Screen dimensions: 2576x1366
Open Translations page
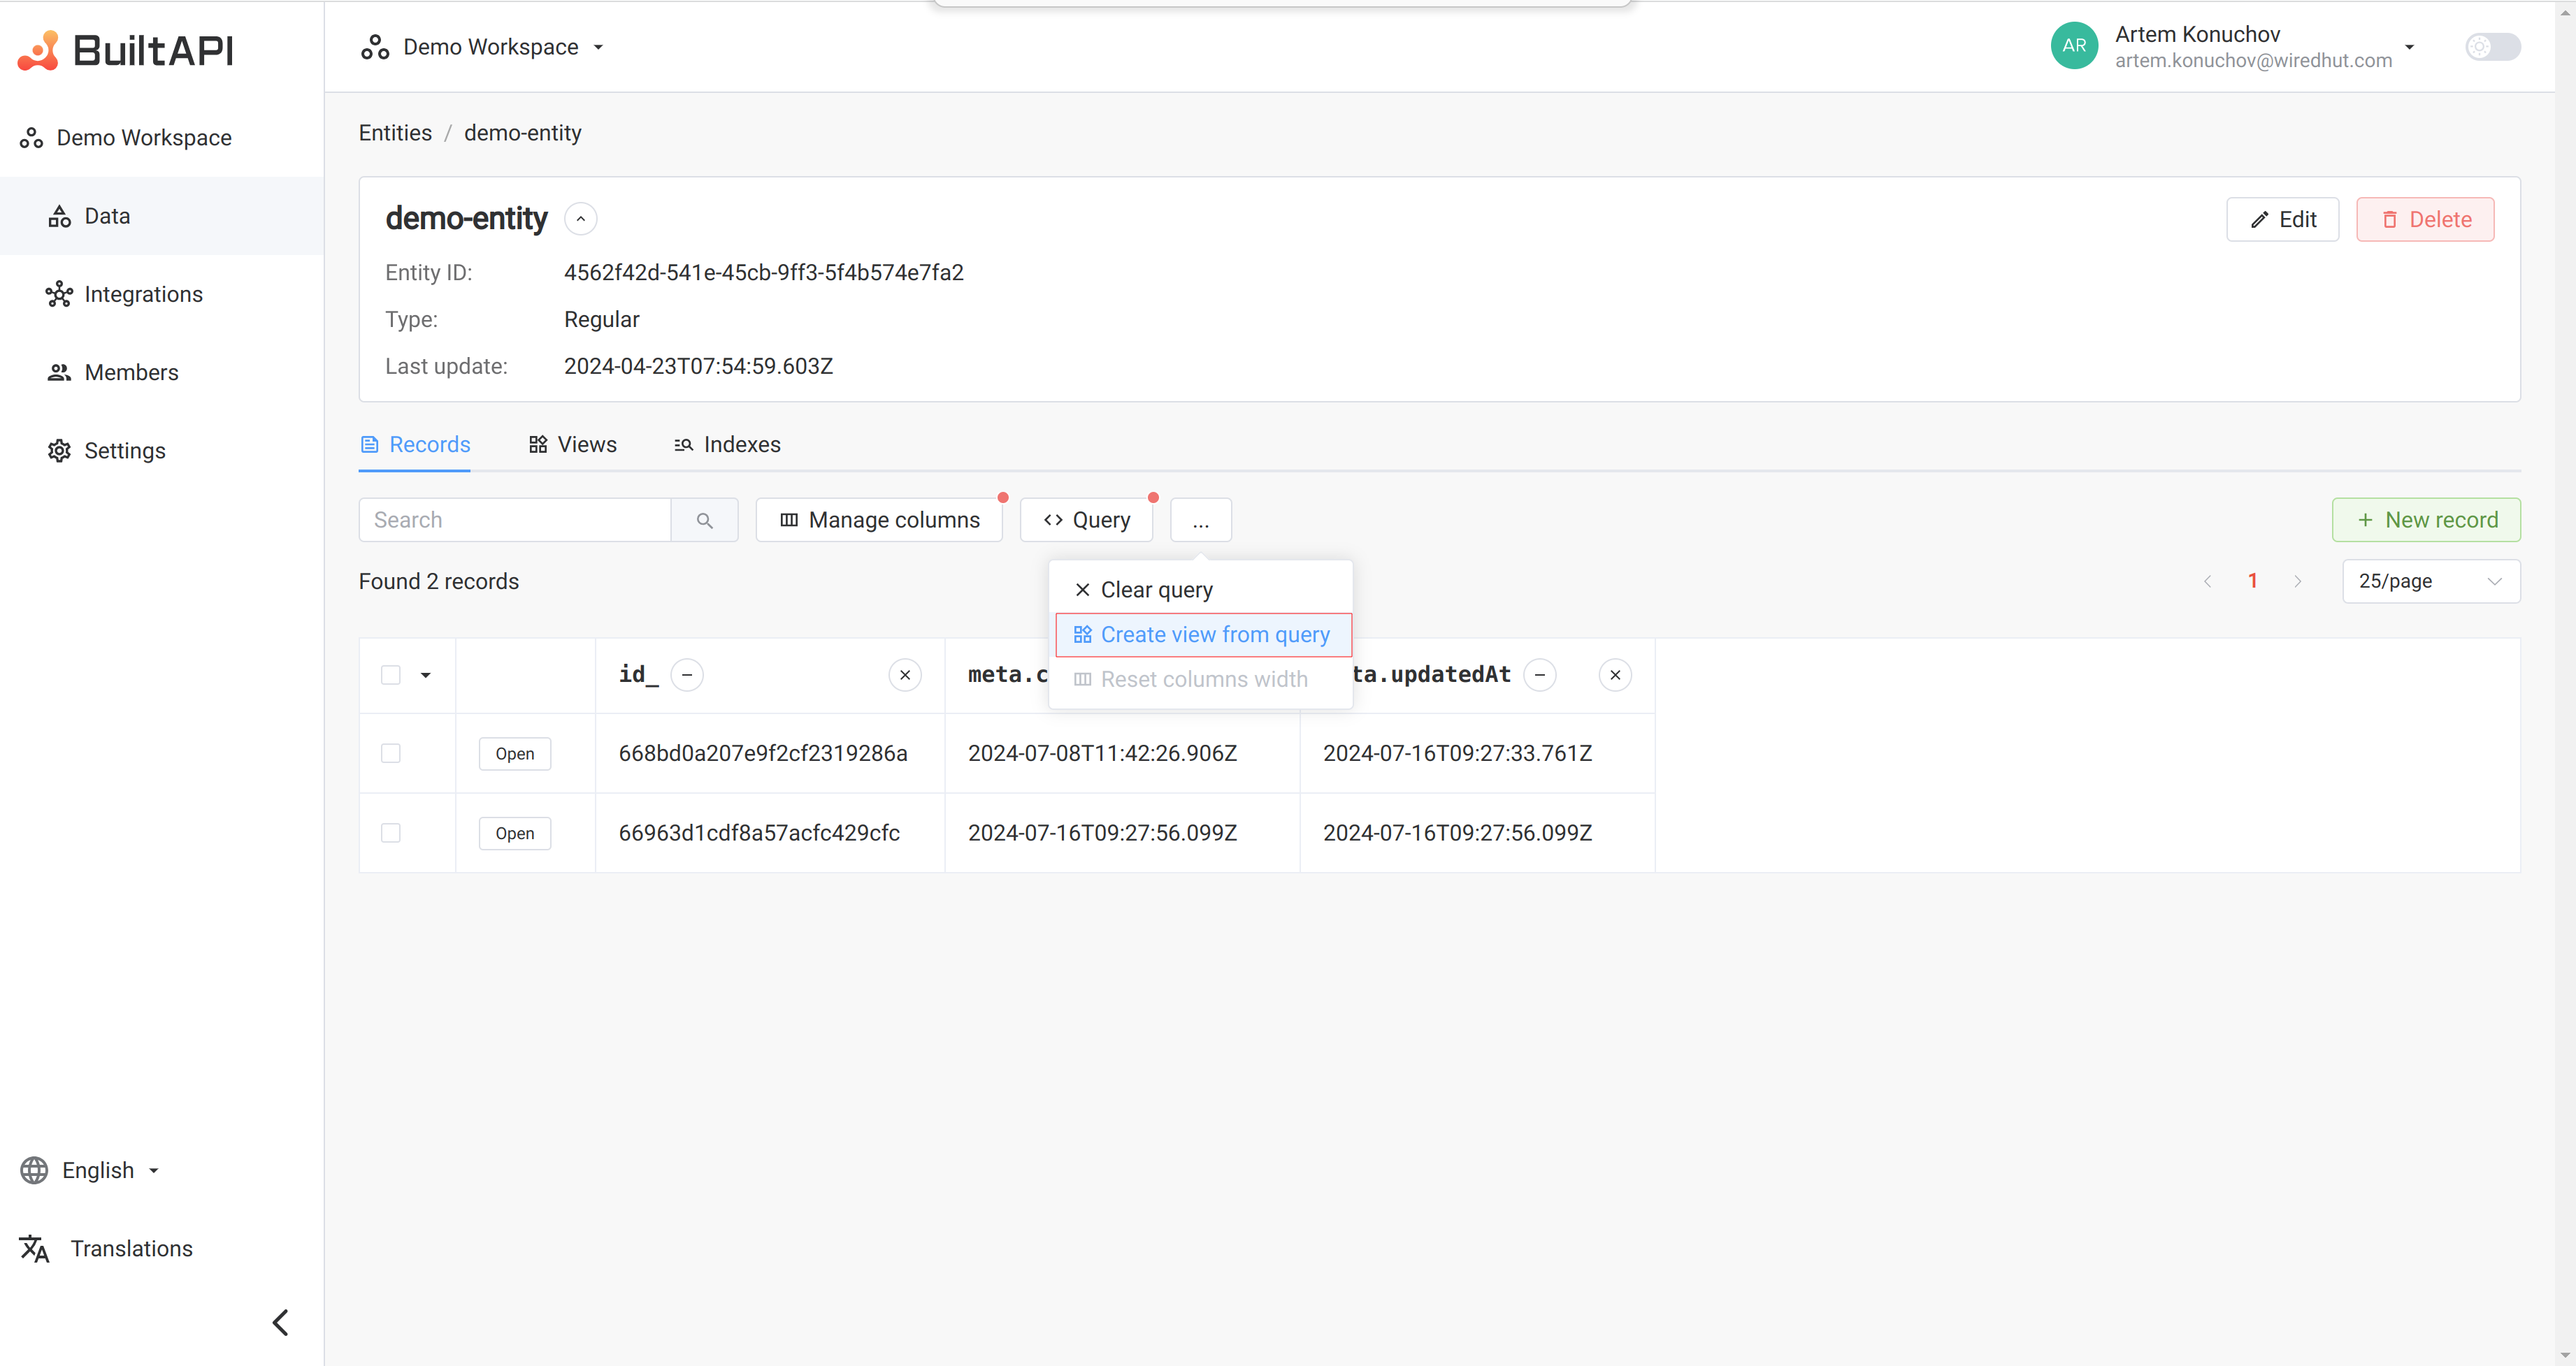click(106, 1248)
